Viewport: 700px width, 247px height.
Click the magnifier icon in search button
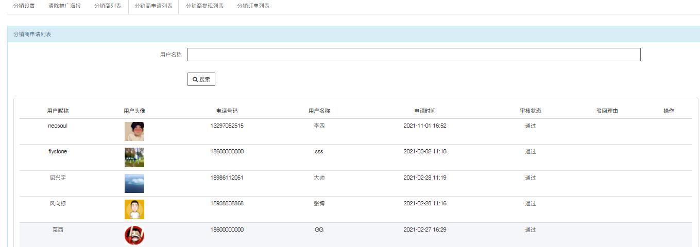point(195,80)
